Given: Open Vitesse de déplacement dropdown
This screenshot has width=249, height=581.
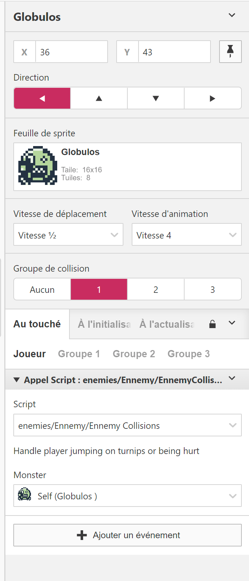Looking at the screenshot, I should pyautogui.click(x=68, y=235).
